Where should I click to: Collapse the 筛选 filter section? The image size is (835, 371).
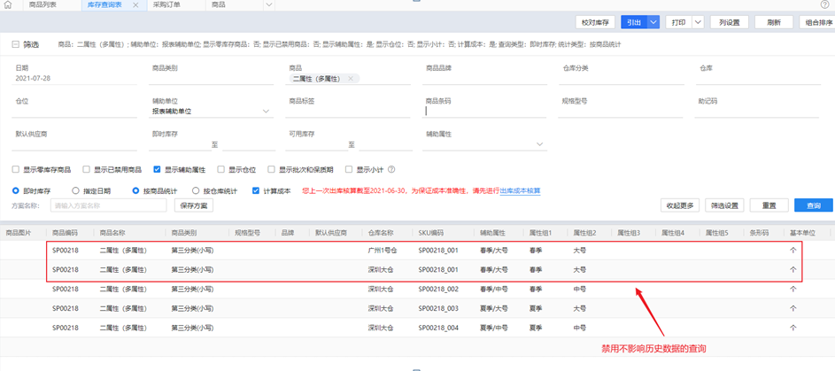[x=15, y=44]
